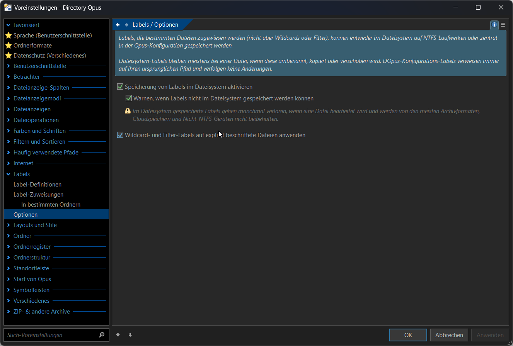Expand the Benutzerschnittstelle category
This screenshot has height=346, width=513.
tap(9, 66)
